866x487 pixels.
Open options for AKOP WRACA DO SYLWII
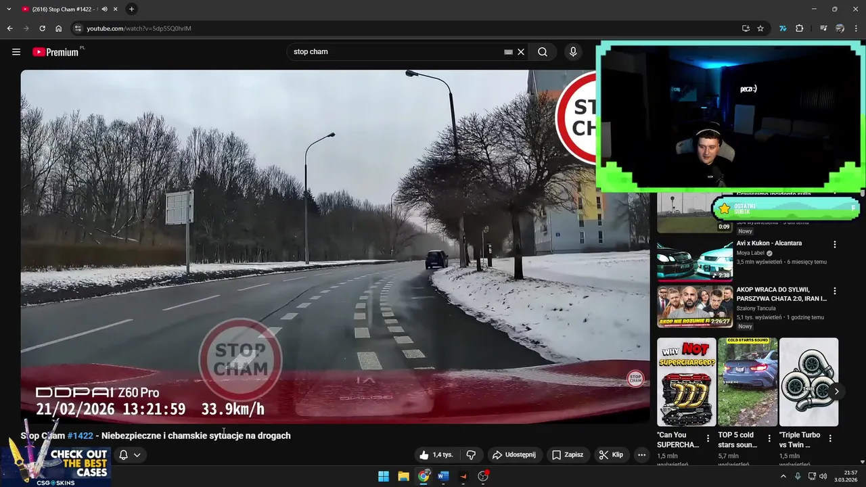tap(834, 291)
